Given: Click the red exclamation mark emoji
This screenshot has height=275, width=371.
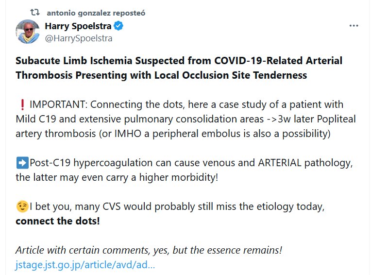Looking at the screenshot, I should point(21,105).
